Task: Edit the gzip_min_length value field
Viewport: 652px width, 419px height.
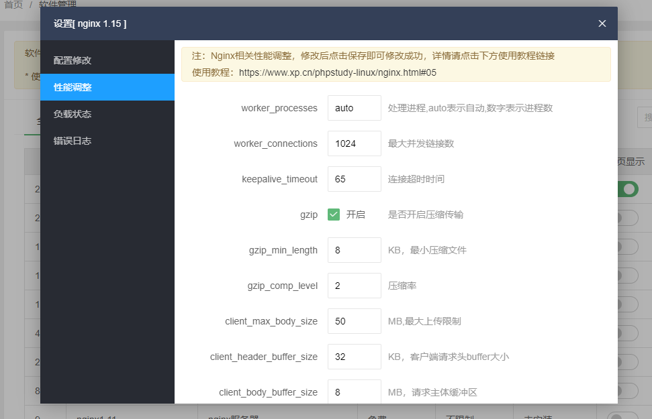Action: pyautogui.click(x=354, y=250)
